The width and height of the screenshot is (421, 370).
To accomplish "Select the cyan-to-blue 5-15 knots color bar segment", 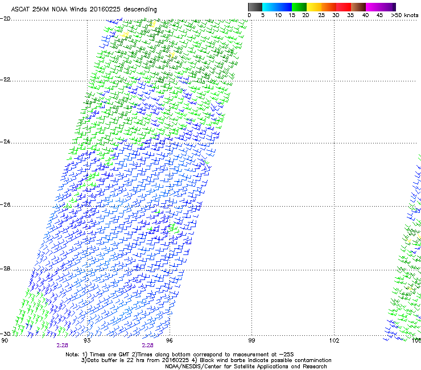I will pos(277,7).
